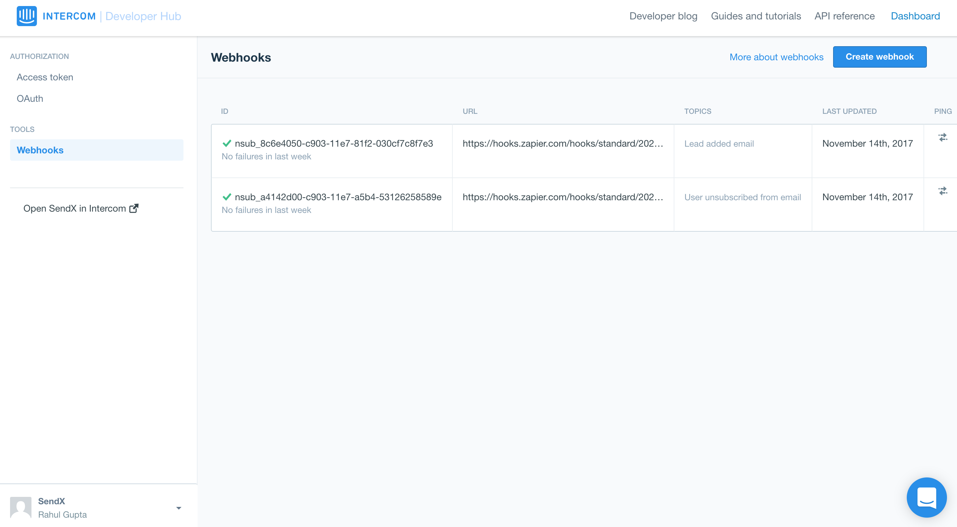Screen dimensions: 957x527
Task: Click green checkmark of nsub_a4142d00 webhook
Action: pyautogui.click(x=227, y=197)
